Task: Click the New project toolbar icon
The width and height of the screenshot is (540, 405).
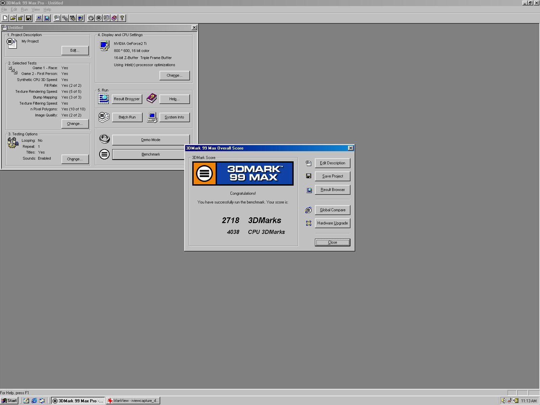Action: coord(5,18)
